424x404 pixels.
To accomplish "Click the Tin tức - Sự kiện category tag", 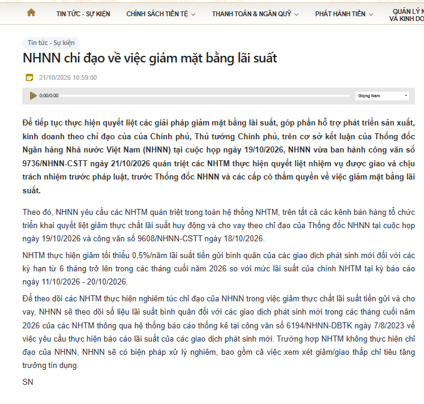I will [x=51, y=43].
